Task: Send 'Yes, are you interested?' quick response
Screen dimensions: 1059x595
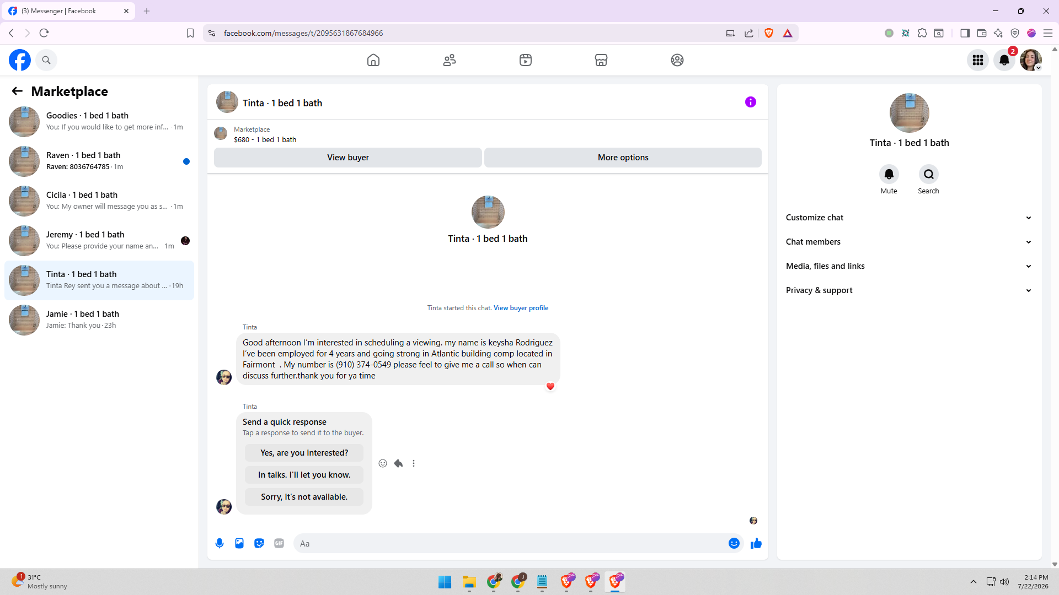Action: pos(304,453)
